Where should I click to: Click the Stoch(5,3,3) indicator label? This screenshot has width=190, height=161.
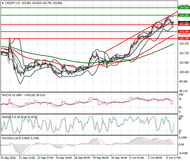pyautogui.click(x=9, y=117)
